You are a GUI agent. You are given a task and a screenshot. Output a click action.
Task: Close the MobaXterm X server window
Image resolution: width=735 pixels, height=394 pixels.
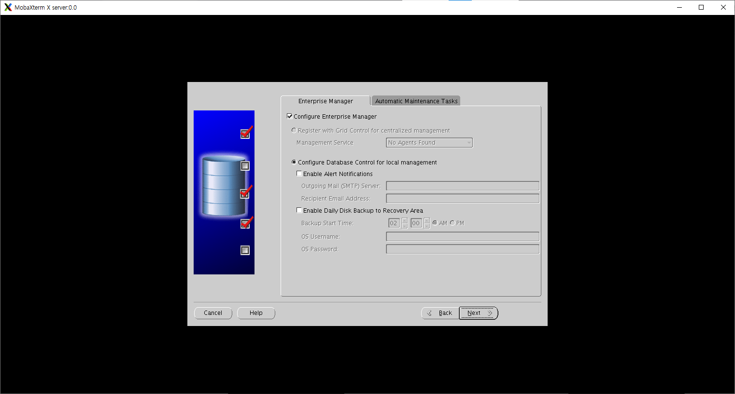pos(723,7)
